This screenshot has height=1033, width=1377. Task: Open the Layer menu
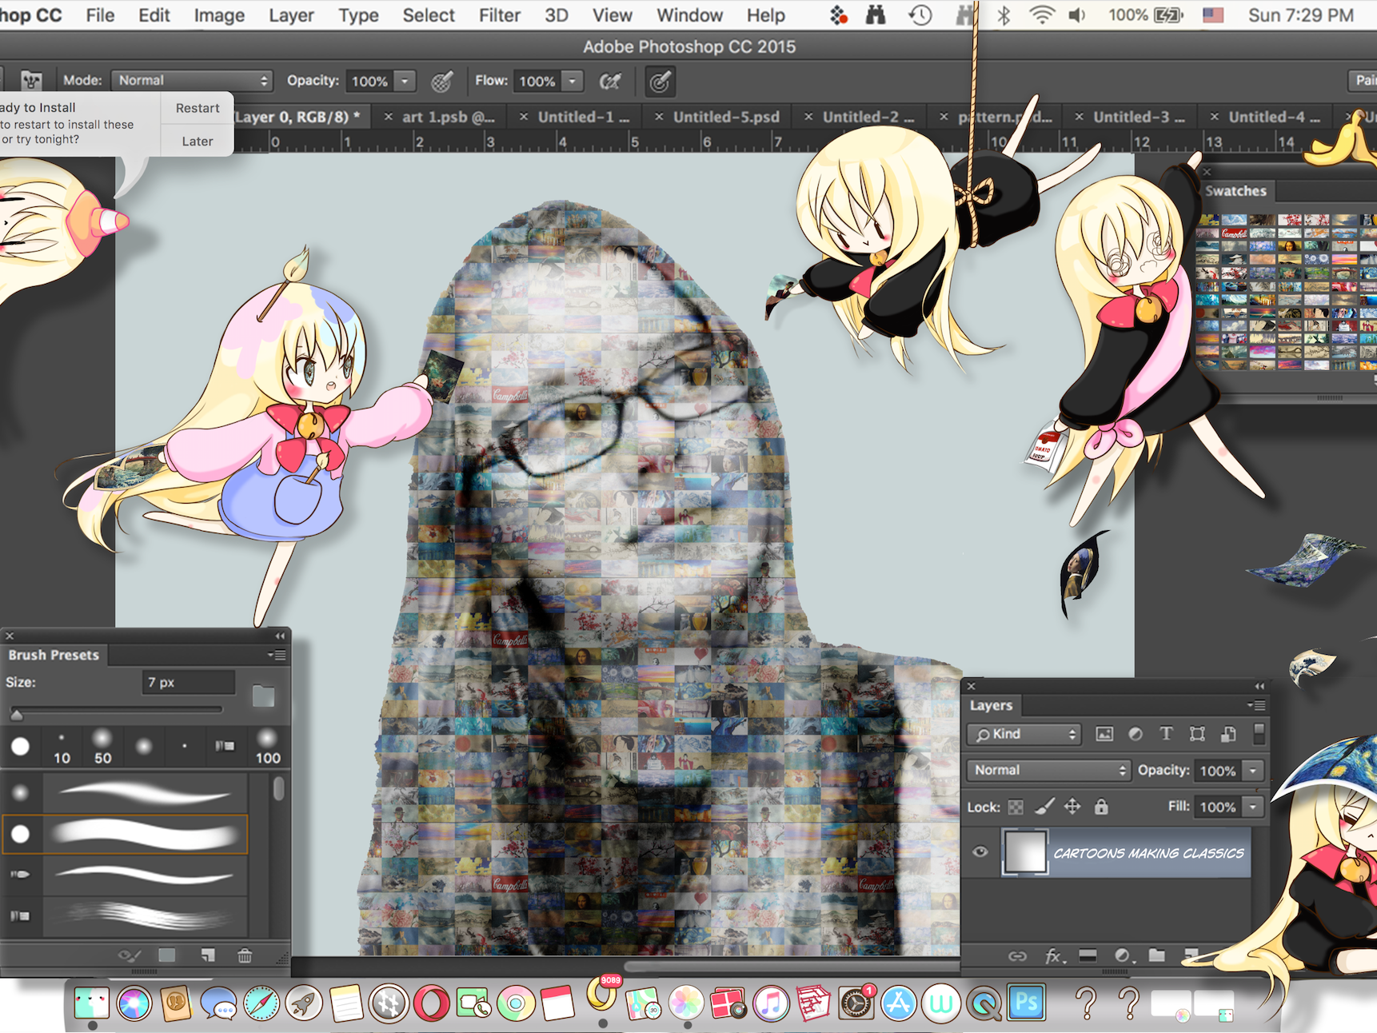tap(291, 15)
